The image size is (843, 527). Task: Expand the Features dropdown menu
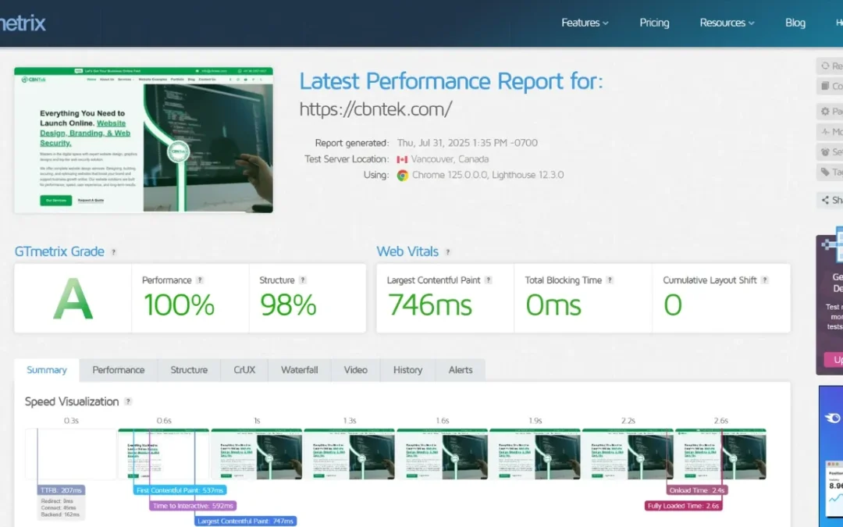click(585, 23)
